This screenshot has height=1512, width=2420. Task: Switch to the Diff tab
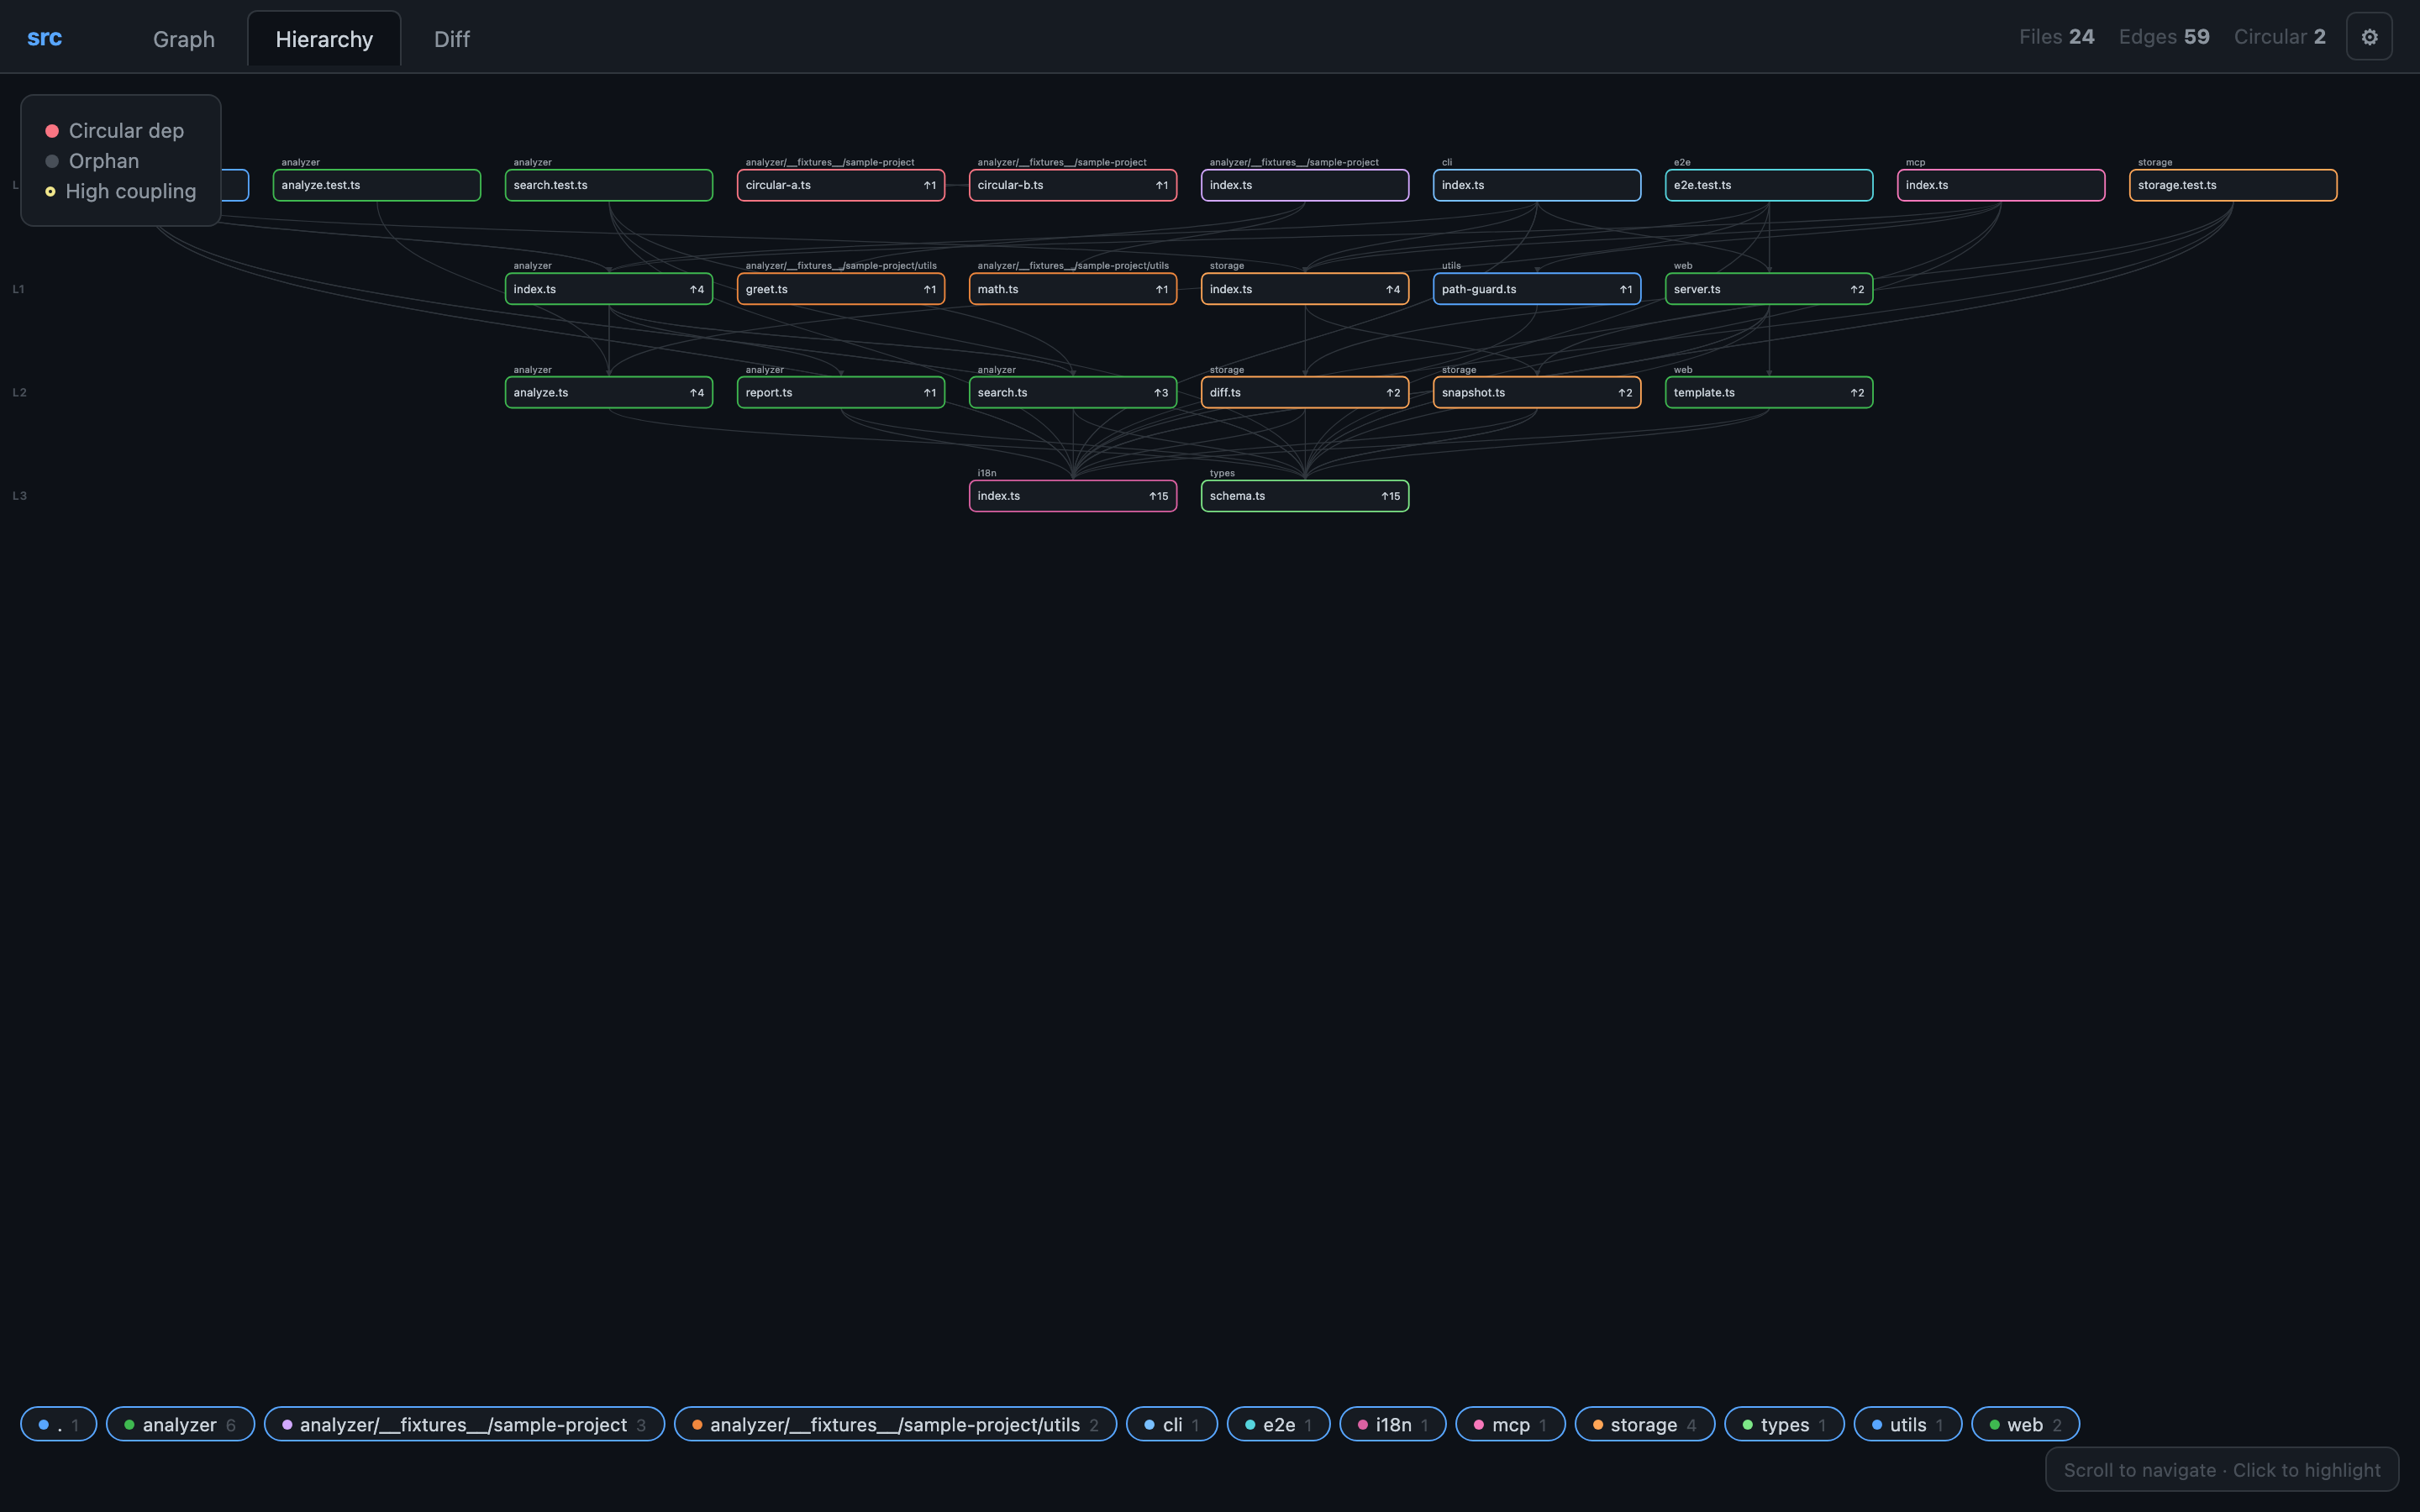click(x=451, y=38)
